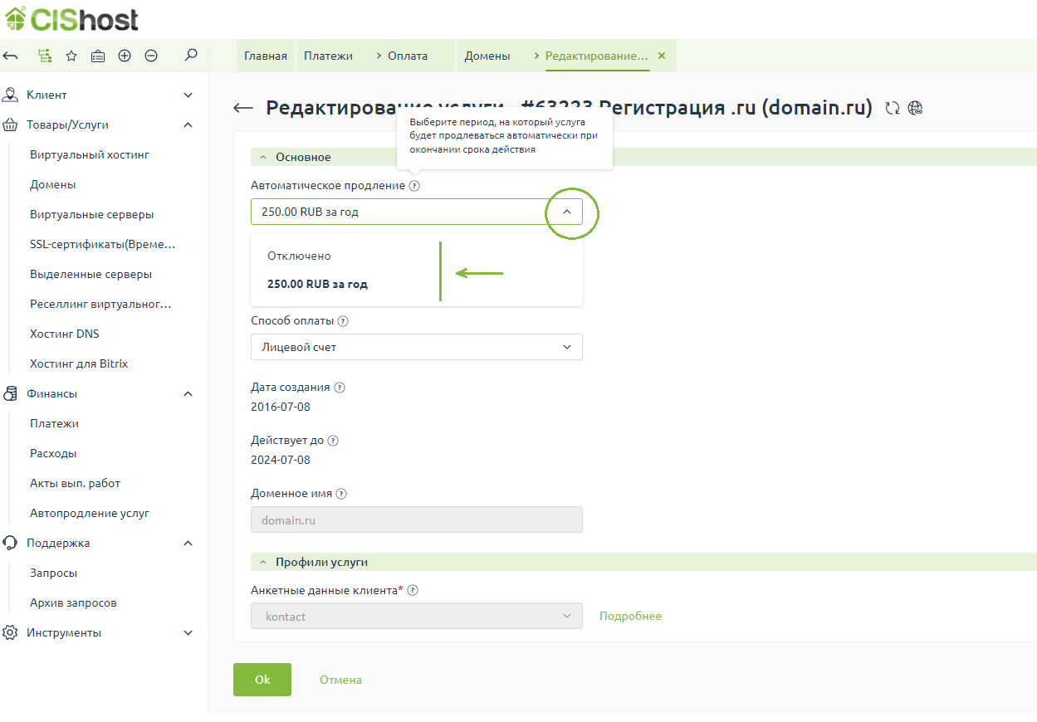This screenshot has height=722, width=1037.
Task: Open Виртуальные серверы in the sidebar
Action: point(91,214)
